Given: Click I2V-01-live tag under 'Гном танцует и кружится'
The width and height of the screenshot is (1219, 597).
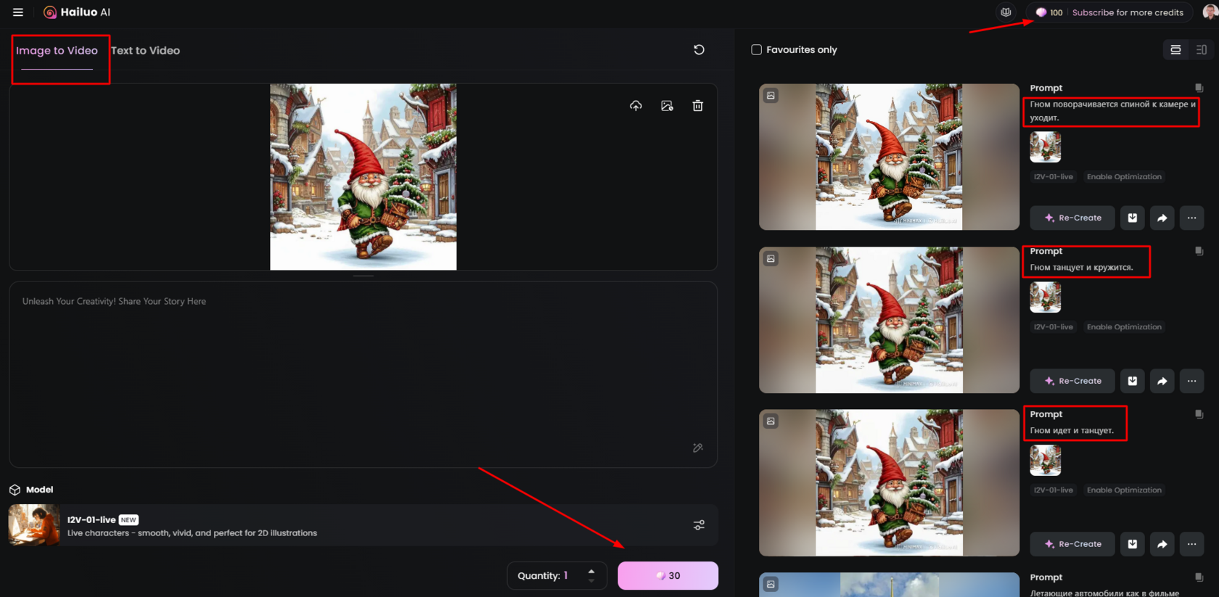Looking at the screenshot, I should coord(1053,327).
